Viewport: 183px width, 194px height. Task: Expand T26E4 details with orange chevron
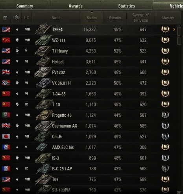(174, 30)
